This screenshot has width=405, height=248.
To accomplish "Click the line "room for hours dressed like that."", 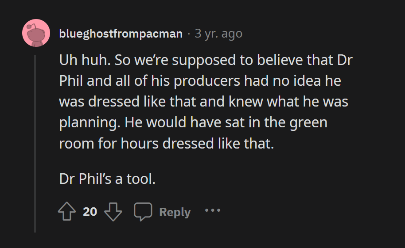I will coord(167,144).
